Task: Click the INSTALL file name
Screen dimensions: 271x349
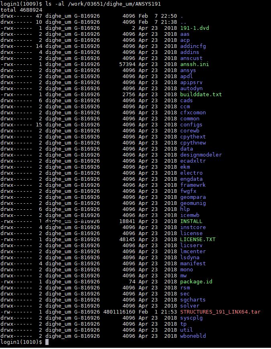Action: pos(192,221)
